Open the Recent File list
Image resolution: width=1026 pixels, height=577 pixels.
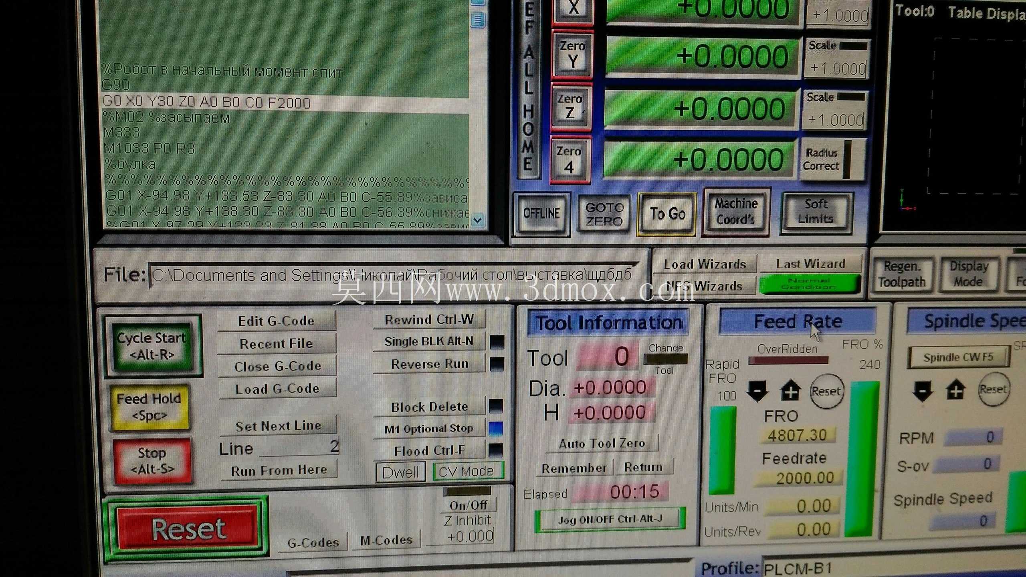click(x=277, y=344)
